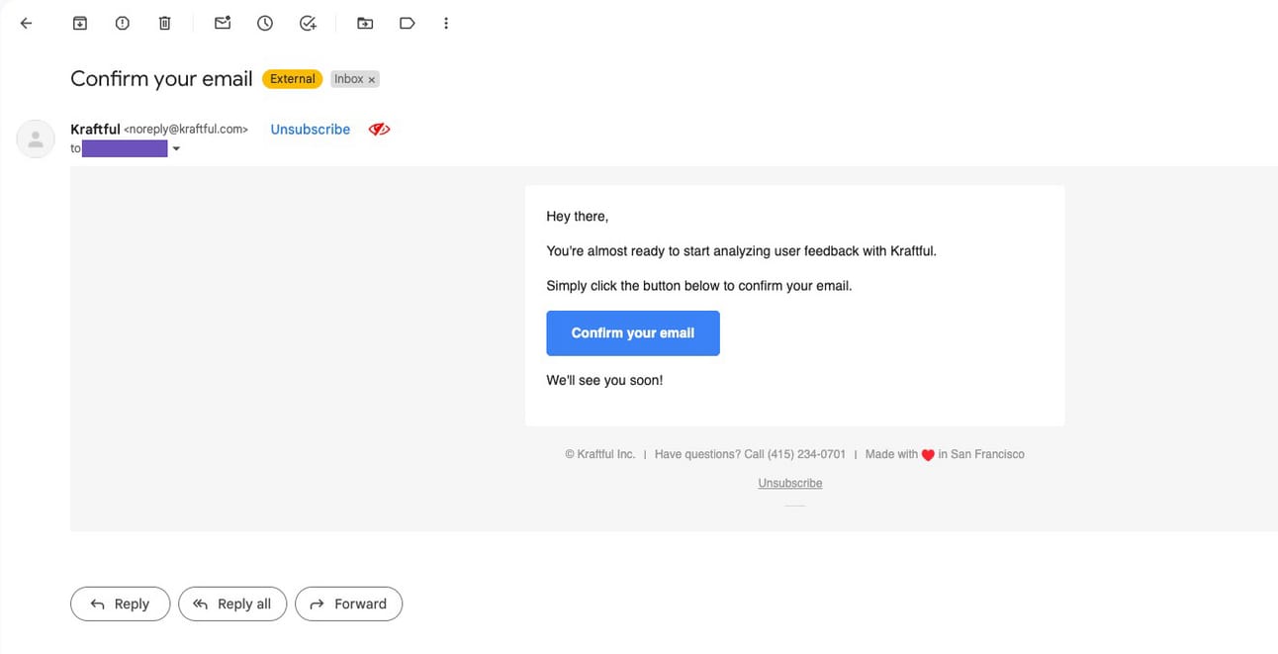The image size is (1278, 654).
Task: Remove the Inbox label with the x
Action: point(372,79)
